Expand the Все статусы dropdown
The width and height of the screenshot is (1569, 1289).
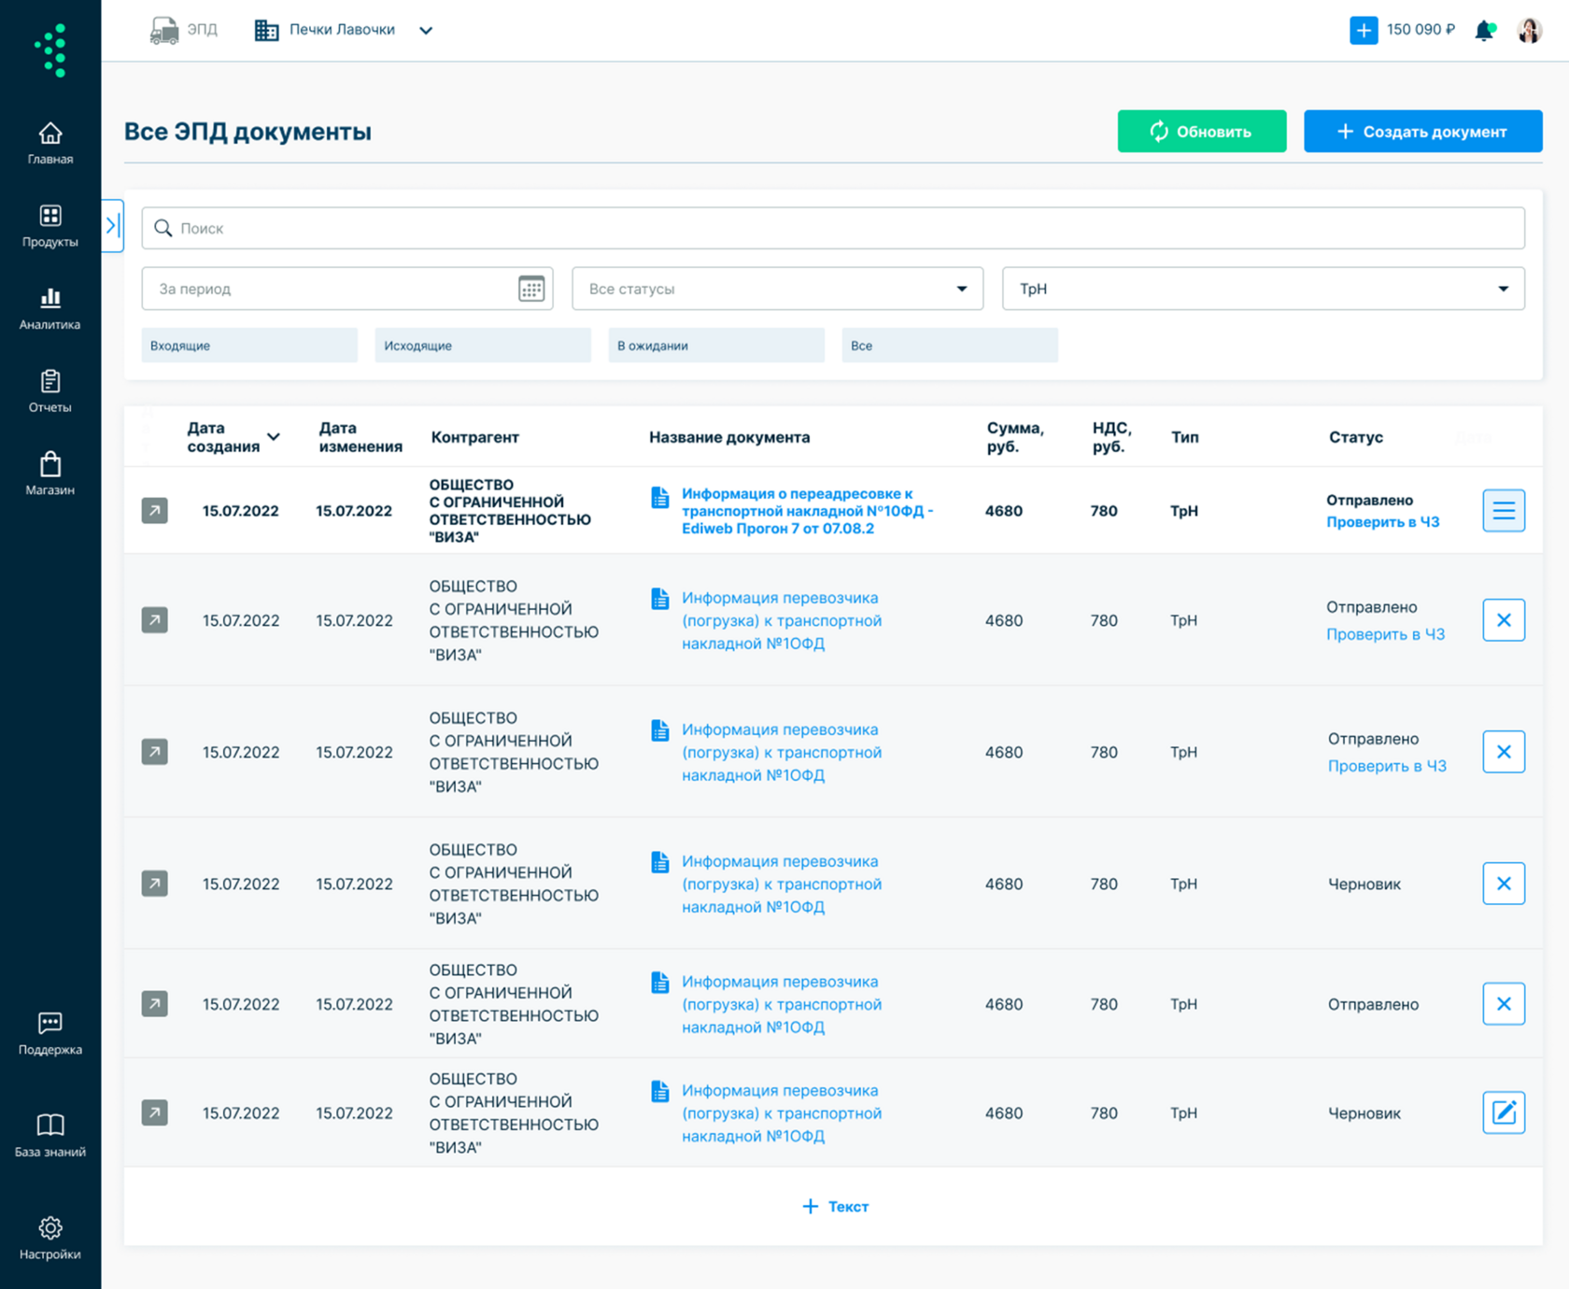coord(777,289)
